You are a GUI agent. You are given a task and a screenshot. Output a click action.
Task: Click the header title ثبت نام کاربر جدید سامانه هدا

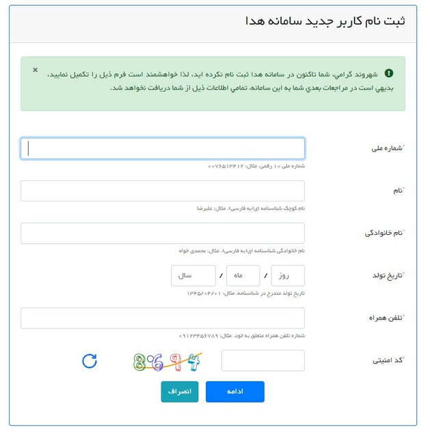coord(325,20)
